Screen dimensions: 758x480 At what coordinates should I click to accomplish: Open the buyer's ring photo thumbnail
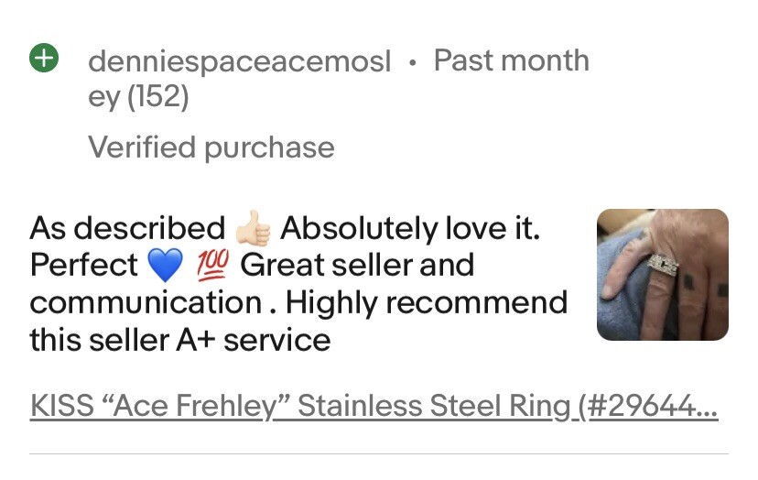[662, 275]
